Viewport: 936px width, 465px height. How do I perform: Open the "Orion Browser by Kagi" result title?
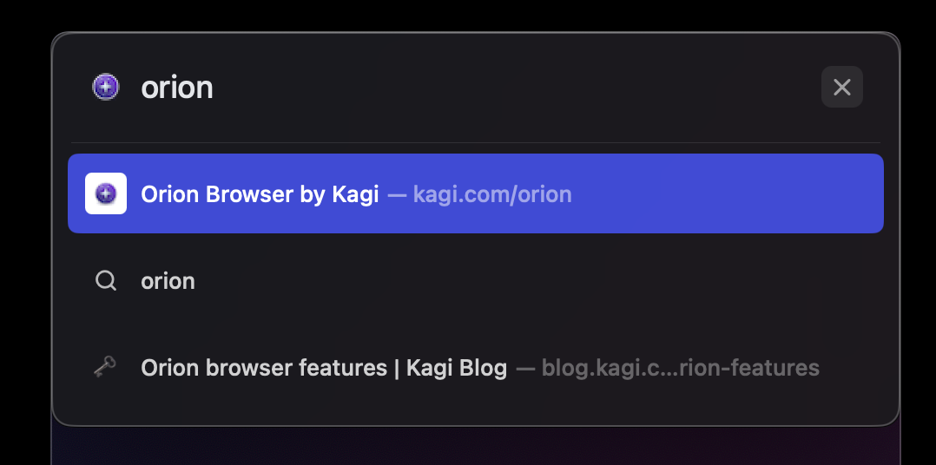(260, 193)
